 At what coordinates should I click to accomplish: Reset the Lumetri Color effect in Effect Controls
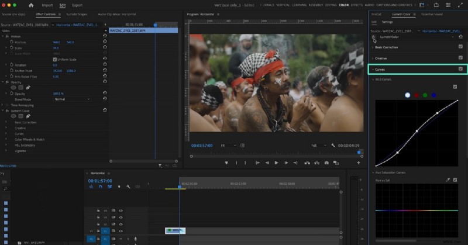pos(105,110)
